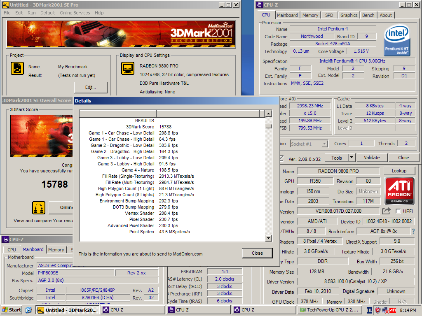This screenshot has height=316, width=422.
Task: Click the Project benchmark file icon
Action: (x=17, y=68)
